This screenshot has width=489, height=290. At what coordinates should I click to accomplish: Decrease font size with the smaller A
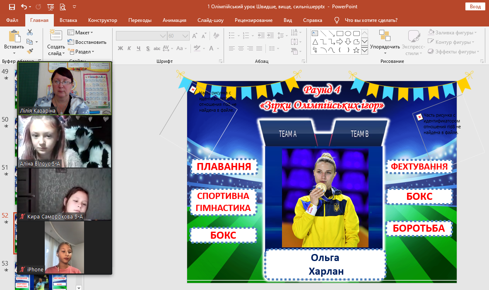click(x=204, y=36)
